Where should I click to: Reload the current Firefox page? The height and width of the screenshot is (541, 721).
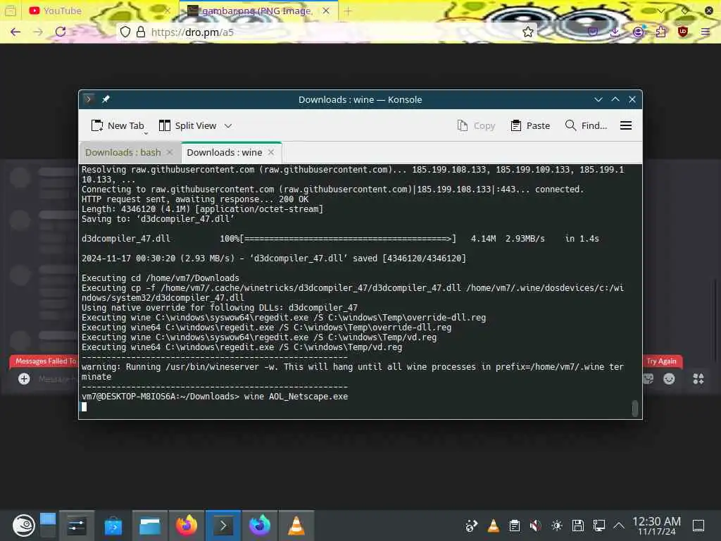(61, 32)
